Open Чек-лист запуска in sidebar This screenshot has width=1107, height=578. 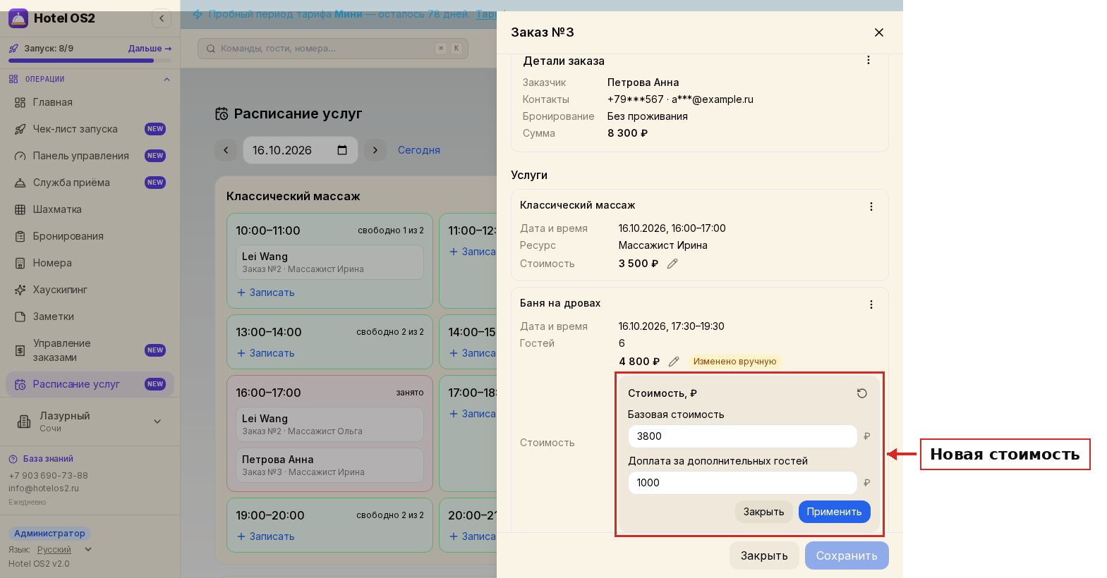click(x=90, y=129)
